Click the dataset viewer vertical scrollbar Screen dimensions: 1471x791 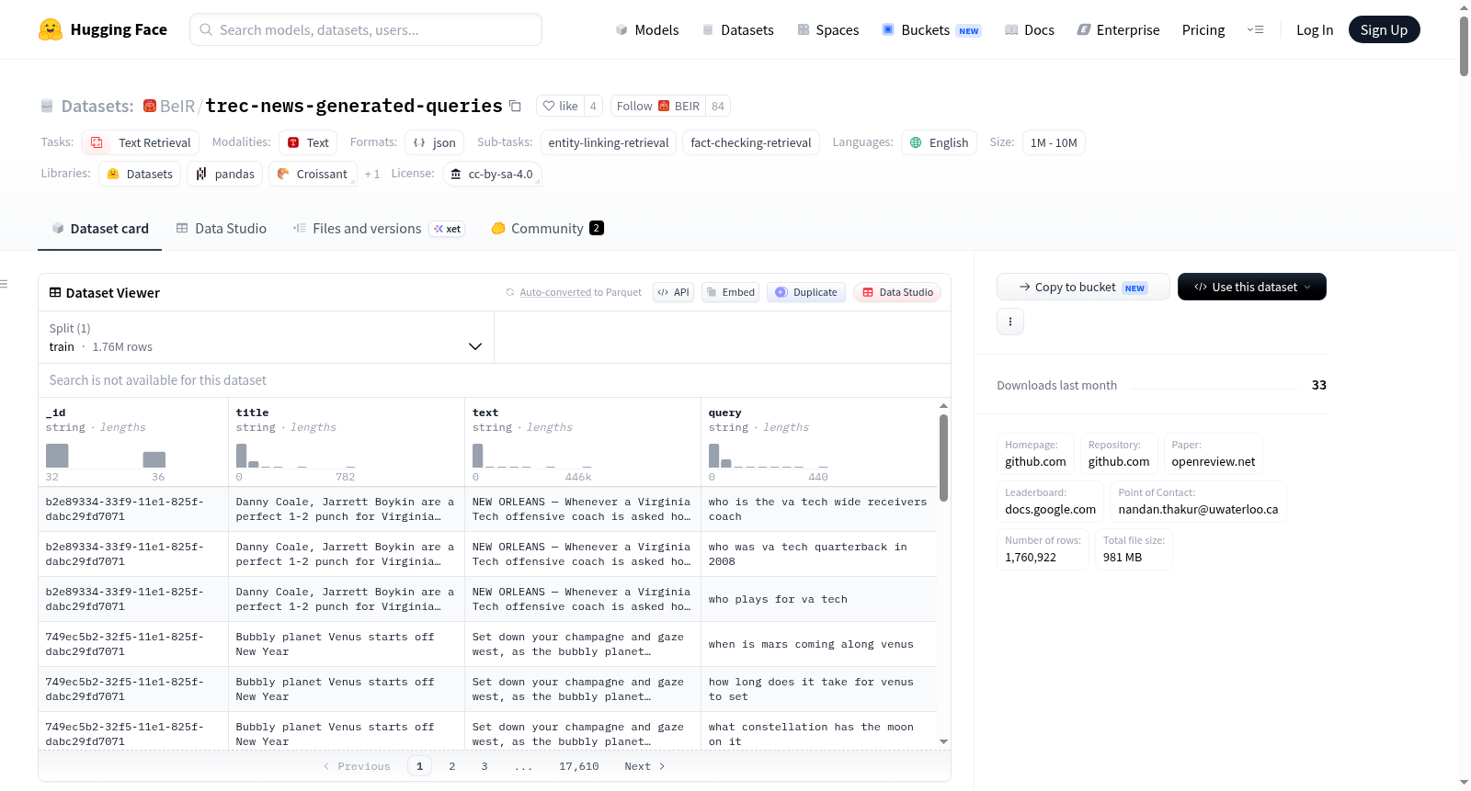pyautogui.click(x=943, y=458)
